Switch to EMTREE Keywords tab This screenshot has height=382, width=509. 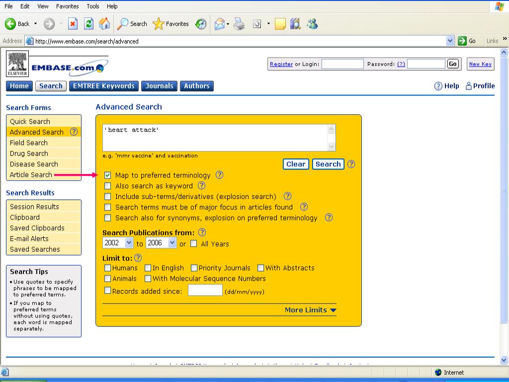104,86
